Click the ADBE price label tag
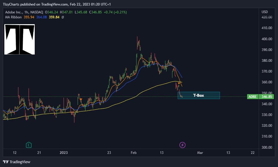Image resolution: width=278 pixels, height=167 pixels. point(252,97)
